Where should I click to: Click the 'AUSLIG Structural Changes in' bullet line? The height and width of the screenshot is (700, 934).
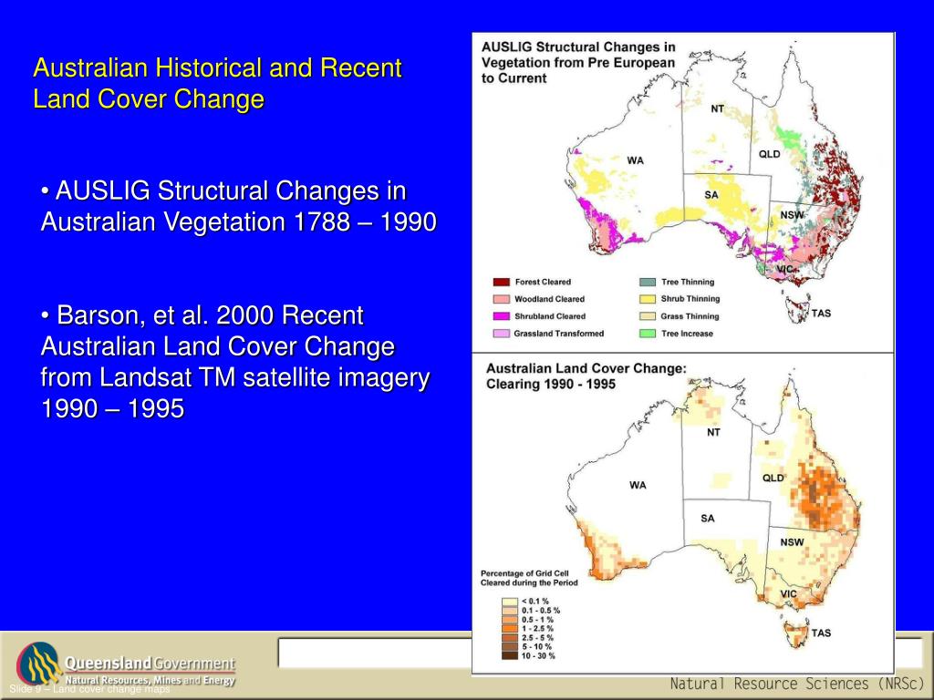pyautogui.click(x=224, y=191)
